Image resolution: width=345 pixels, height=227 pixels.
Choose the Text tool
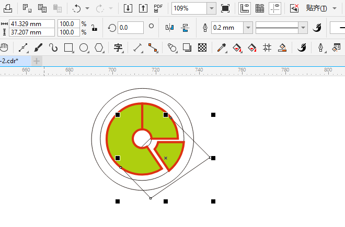tap(118, 48)
